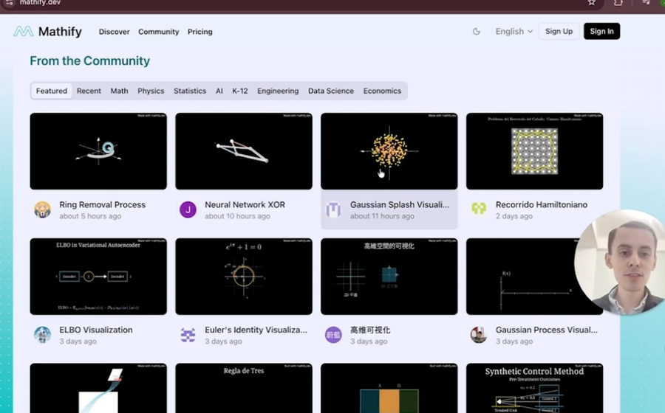Screen dimensions: 665x413
Task: Click the Mathify logo icon
Action: pyautogui.click(x=24, y=31)
